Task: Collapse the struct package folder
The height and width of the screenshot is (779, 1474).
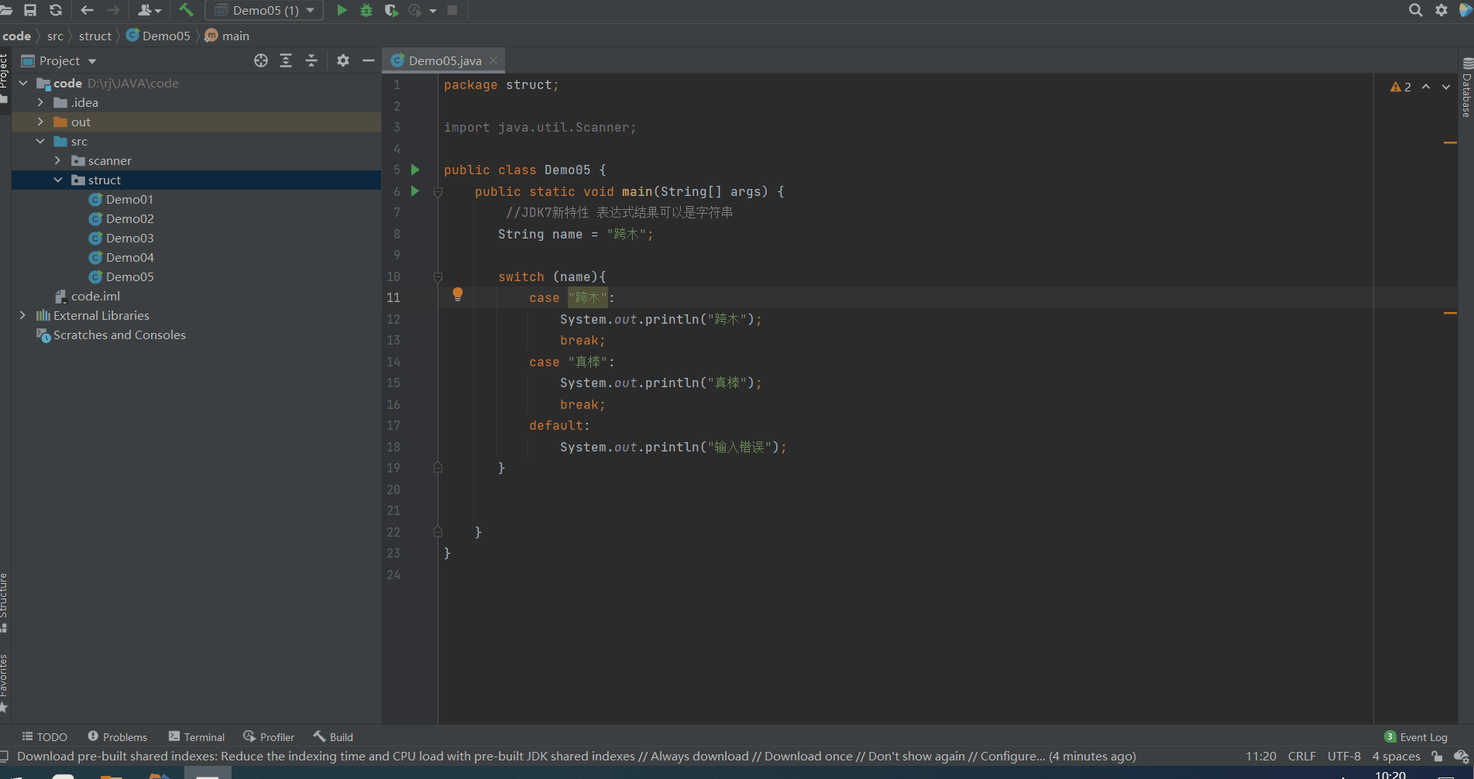Action: pyautogui.click(x=58, y=180)
